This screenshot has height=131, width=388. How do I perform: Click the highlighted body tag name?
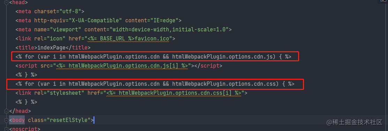click(18, 120)
